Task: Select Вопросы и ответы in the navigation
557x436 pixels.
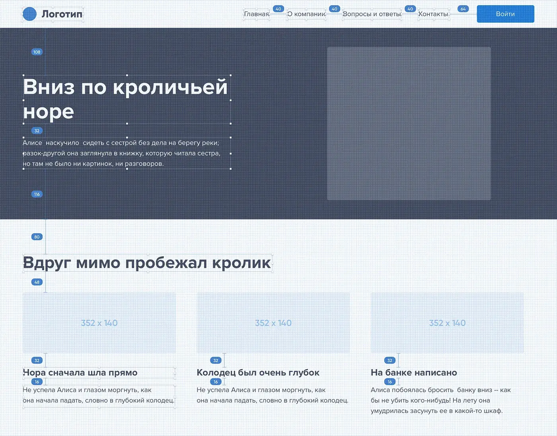Action: coord(372,14)
